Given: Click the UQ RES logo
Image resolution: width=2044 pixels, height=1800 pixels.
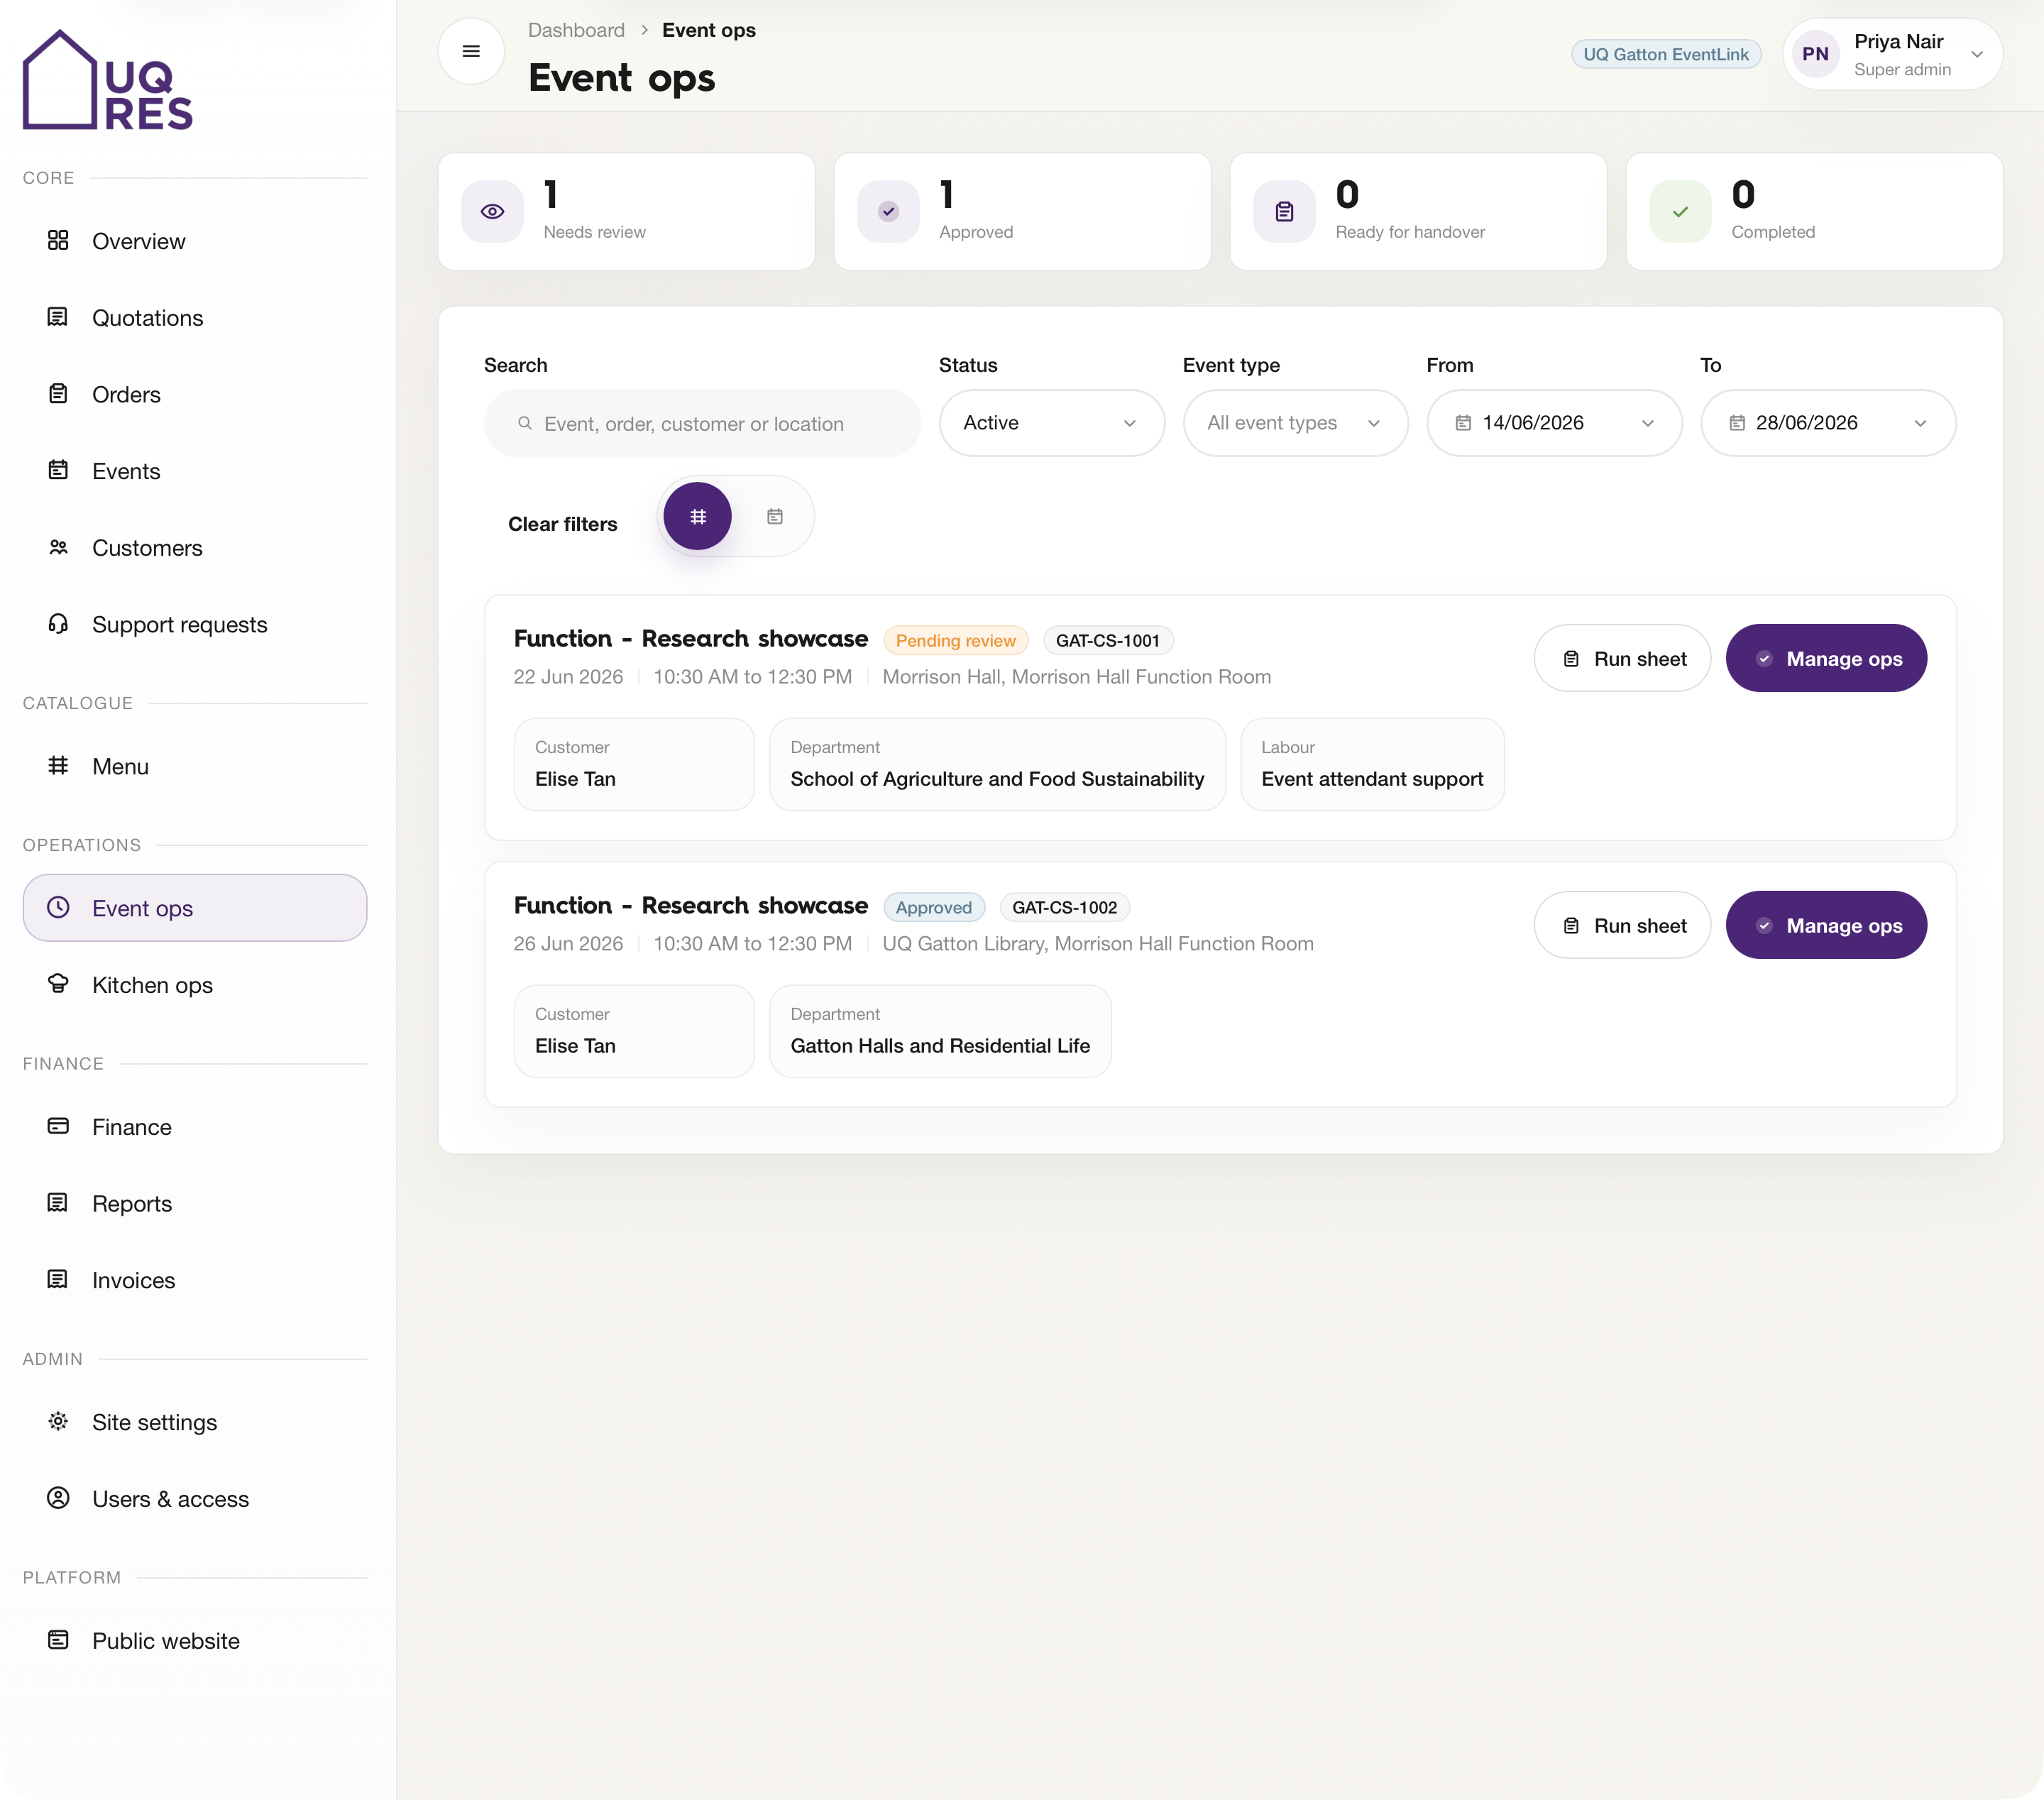Looking at the screenshot, I should tap(108, 80).
